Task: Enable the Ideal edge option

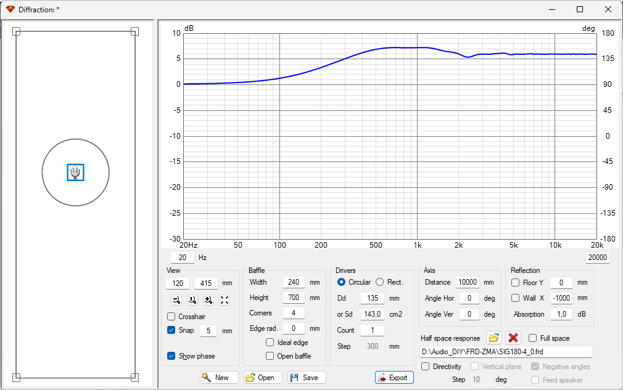Action: coord(270,343)
